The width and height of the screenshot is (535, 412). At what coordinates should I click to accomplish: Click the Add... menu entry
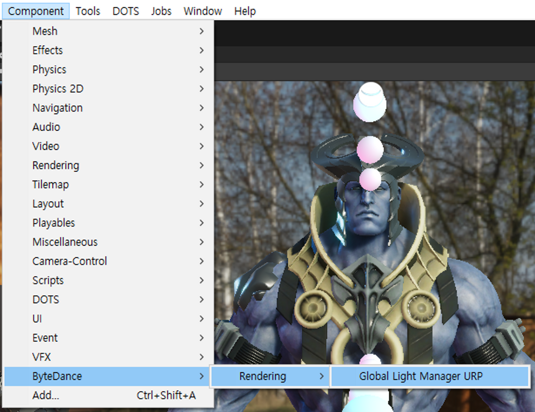click(46, 395)
